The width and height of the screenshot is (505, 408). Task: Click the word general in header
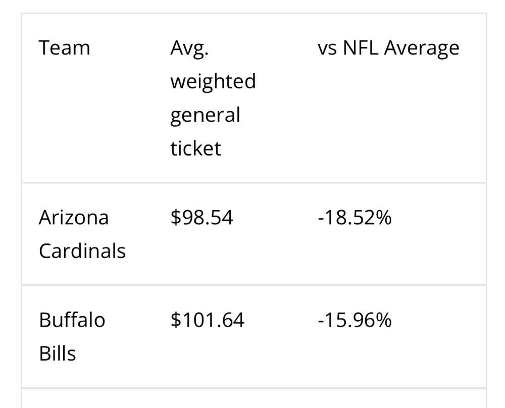point(205,115)
